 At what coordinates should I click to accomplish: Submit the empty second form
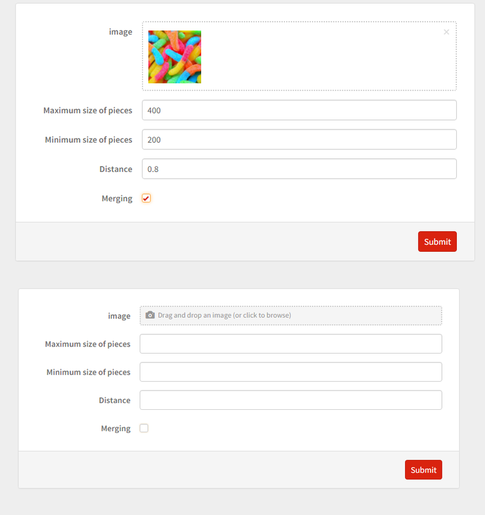(424, 470)
